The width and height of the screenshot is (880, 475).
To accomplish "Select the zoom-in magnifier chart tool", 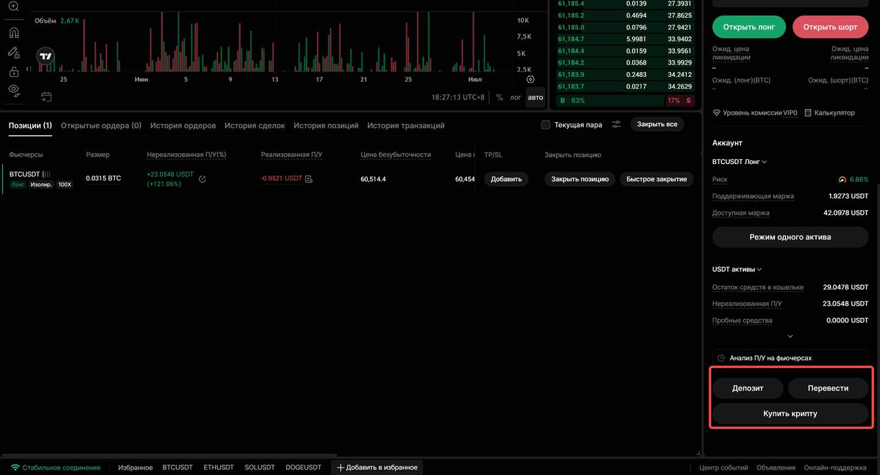I will 14,6.
